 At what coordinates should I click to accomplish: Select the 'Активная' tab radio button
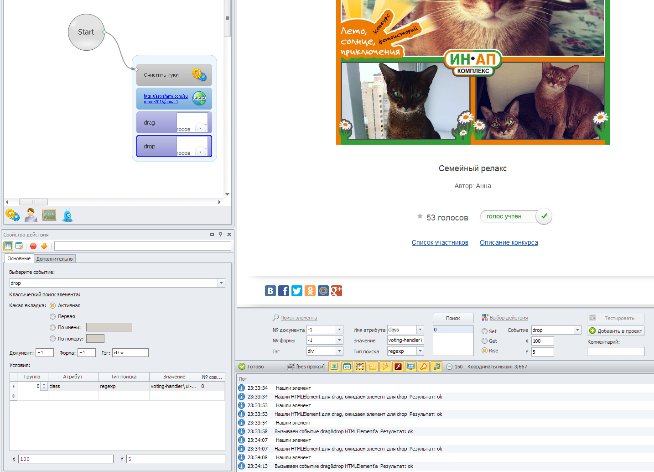52,305
